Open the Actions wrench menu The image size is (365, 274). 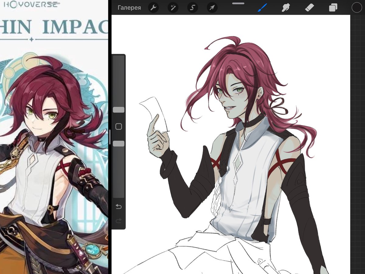(154, 8)
